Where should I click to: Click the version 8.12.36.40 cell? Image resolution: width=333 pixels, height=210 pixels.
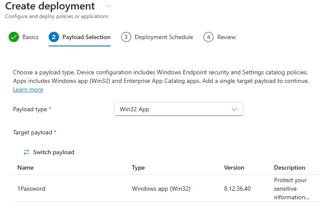(x=237, y=189)
